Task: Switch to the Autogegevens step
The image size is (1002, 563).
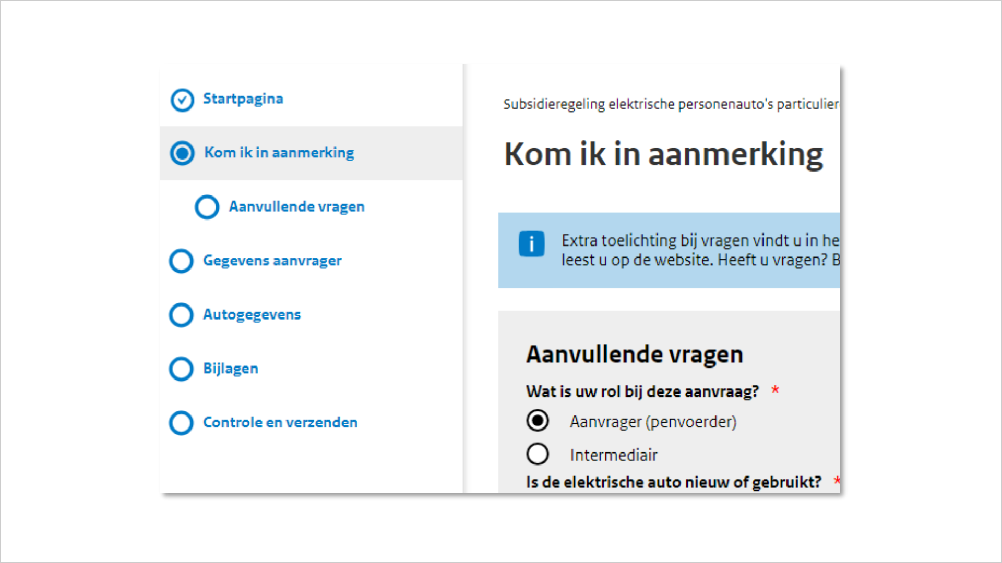Action: (252, 314)
